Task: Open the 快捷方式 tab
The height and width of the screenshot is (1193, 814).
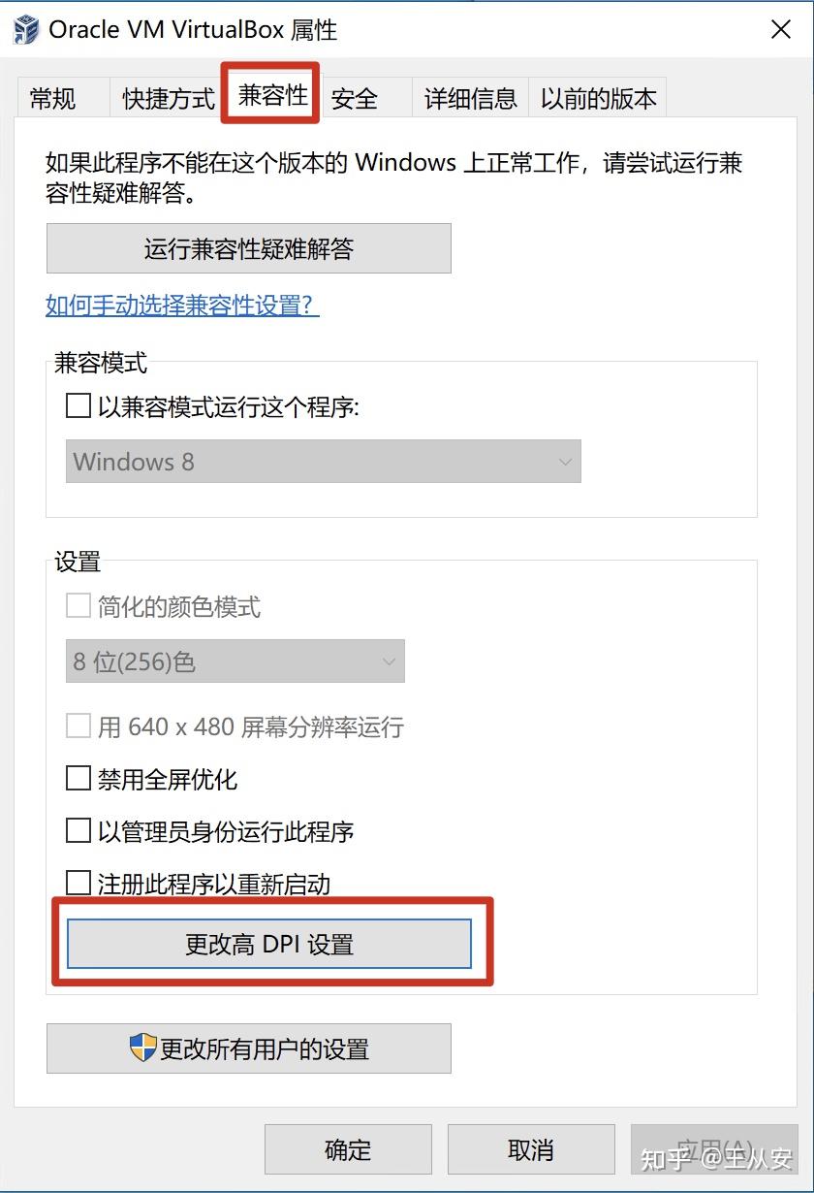Action: [x=169, y=98]
